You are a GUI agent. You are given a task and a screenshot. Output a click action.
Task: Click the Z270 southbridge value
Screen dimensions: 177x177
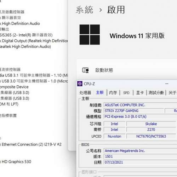(151, 130)
